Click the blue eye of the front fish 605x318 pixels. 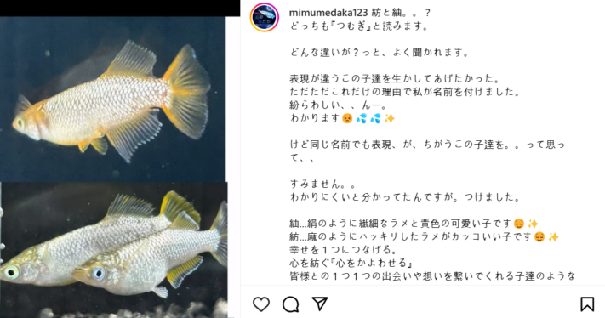(x=99, y=273)
